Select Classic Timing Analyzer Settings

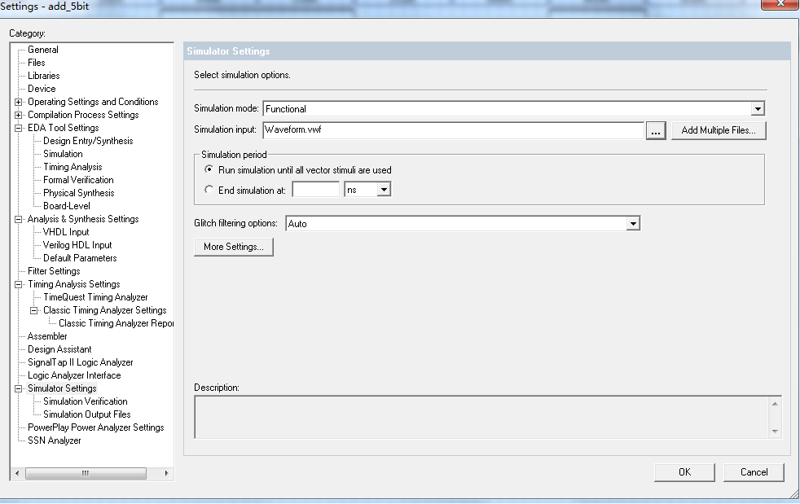coord(104,310)
